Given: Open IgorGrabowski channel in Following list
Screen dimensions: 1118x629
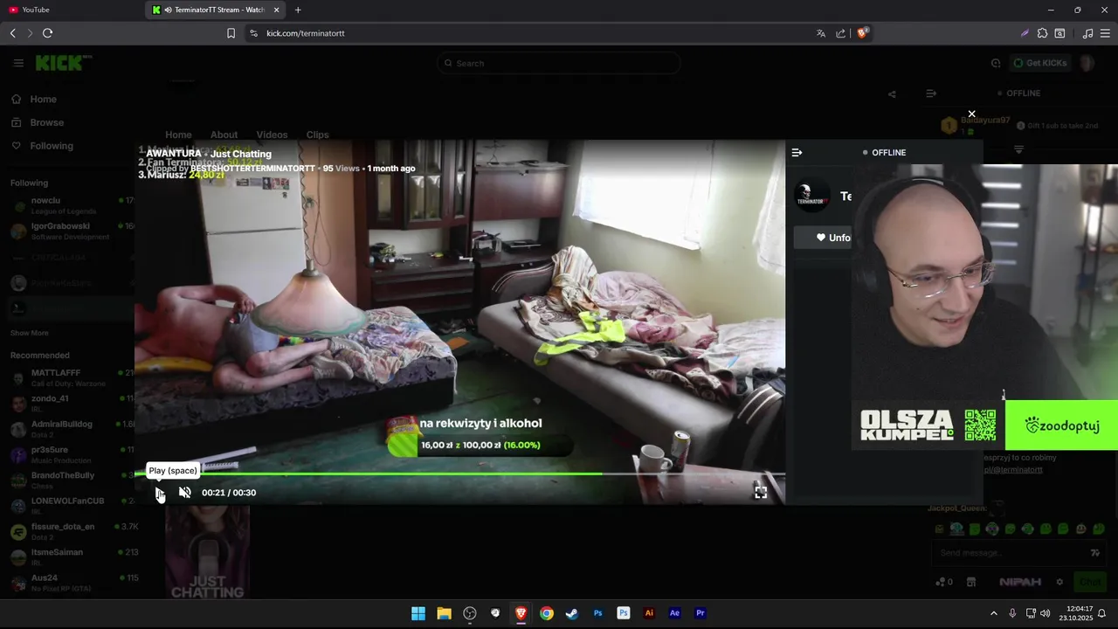Looking at the screenshot, I should point(72,231).
